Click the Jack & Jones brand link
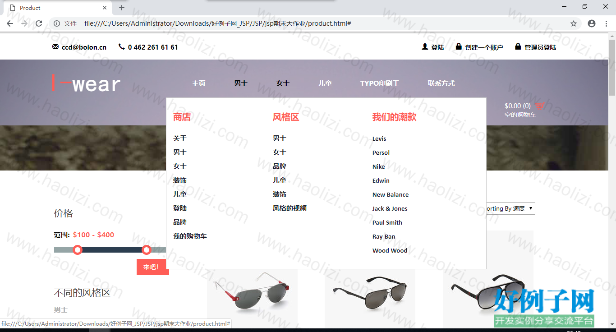The image size is (616, 332). pos(390,208)
